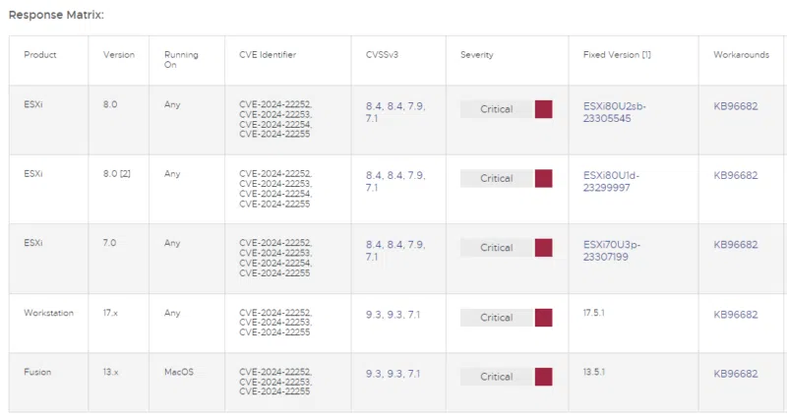Click CVE-2024-22252 in Fusion row

(275, 372)
